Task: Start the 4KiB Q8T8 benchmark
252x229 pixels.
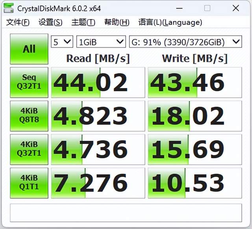Action: 29,116
